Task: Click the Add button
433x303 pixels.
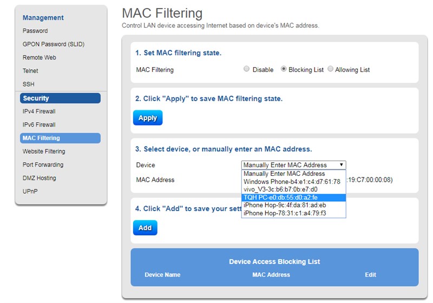Action: point(145,228)
